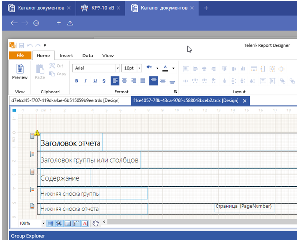Viewport: 297px width, 241px height.
Task: Click the back arrow navigation icon
Action: point(14,23)
